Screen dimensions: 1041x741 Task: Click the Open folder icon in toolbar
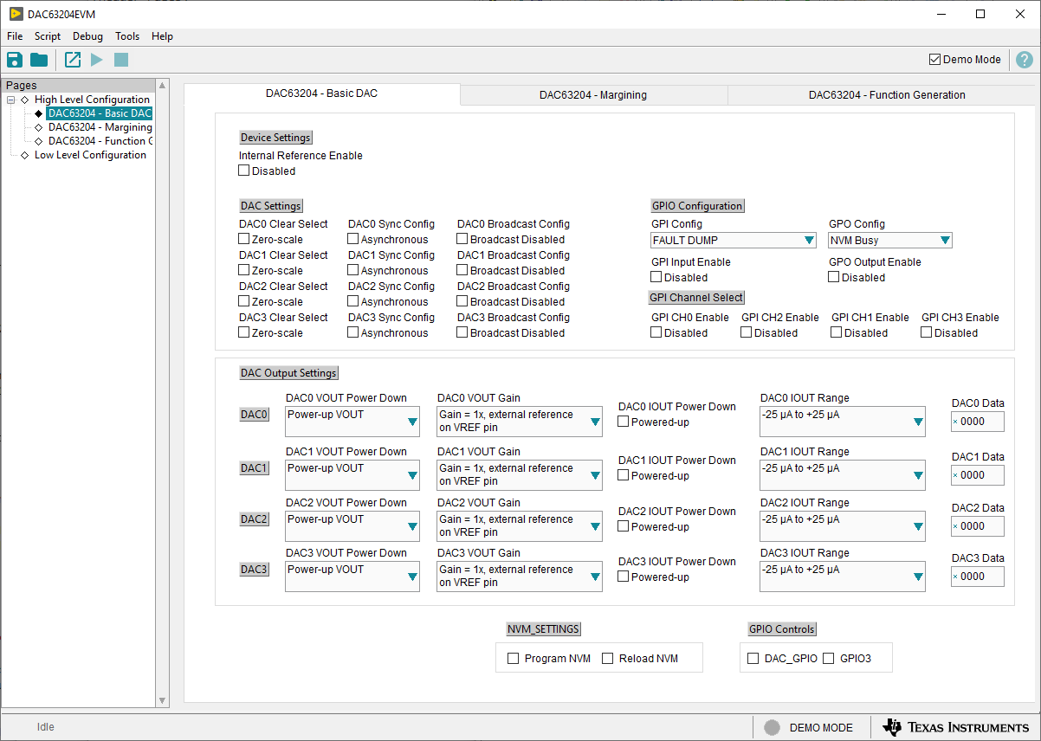pos(39,60)
